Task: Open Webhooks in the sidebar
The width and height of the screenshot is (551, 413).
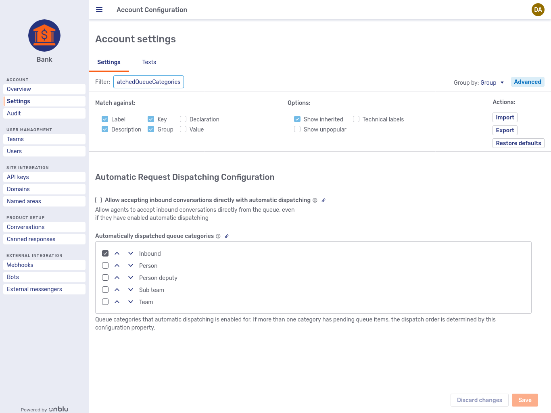Action: pos(20,265)
